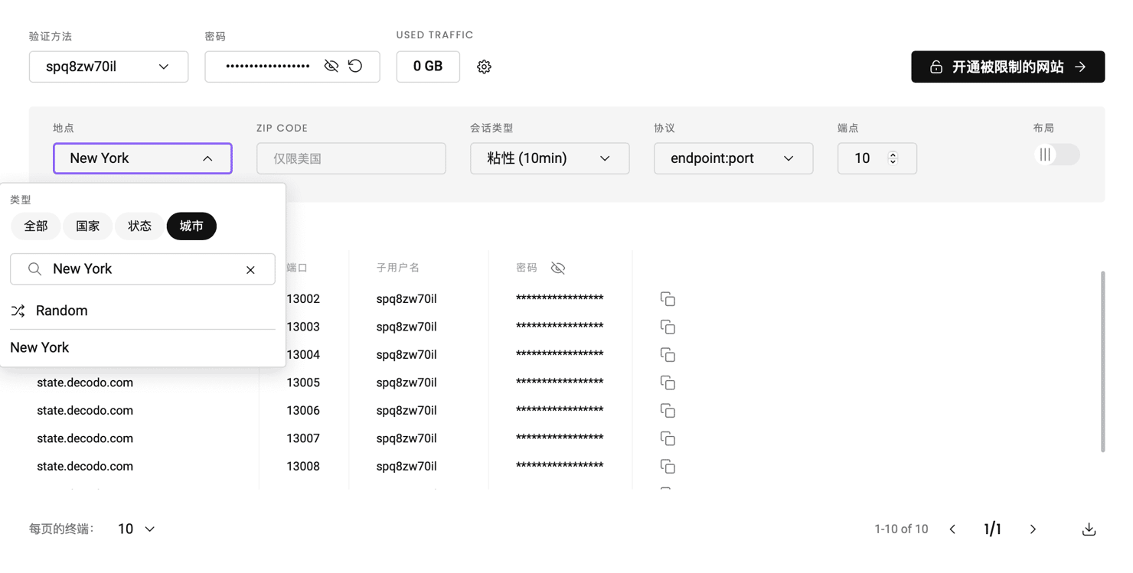Open traffic settings gear icon
1133x573 pixels.
click(x=484, y=67)
